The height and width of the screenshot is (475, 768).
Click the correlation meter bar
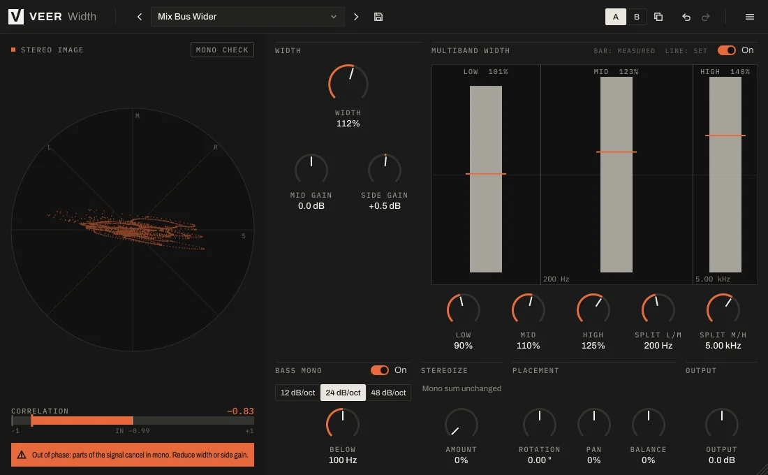pos(133,421)
